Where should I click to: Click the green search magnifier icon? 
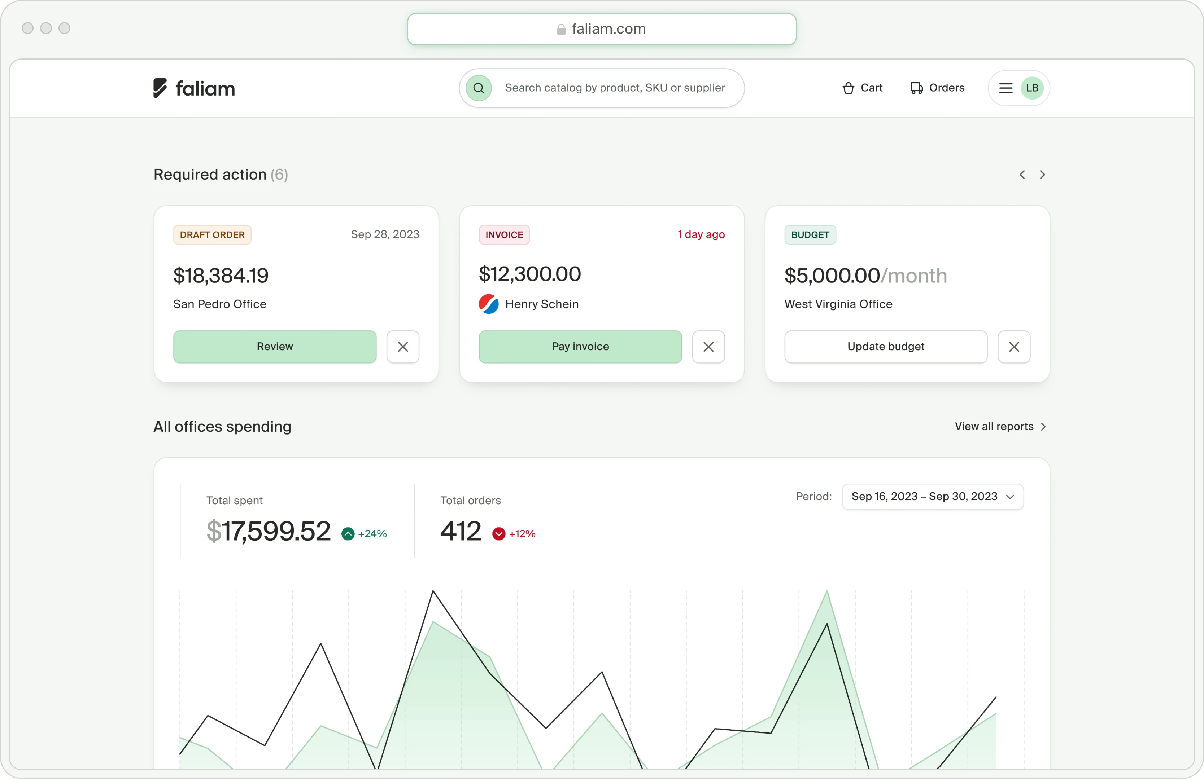click(x=479, y=88)
